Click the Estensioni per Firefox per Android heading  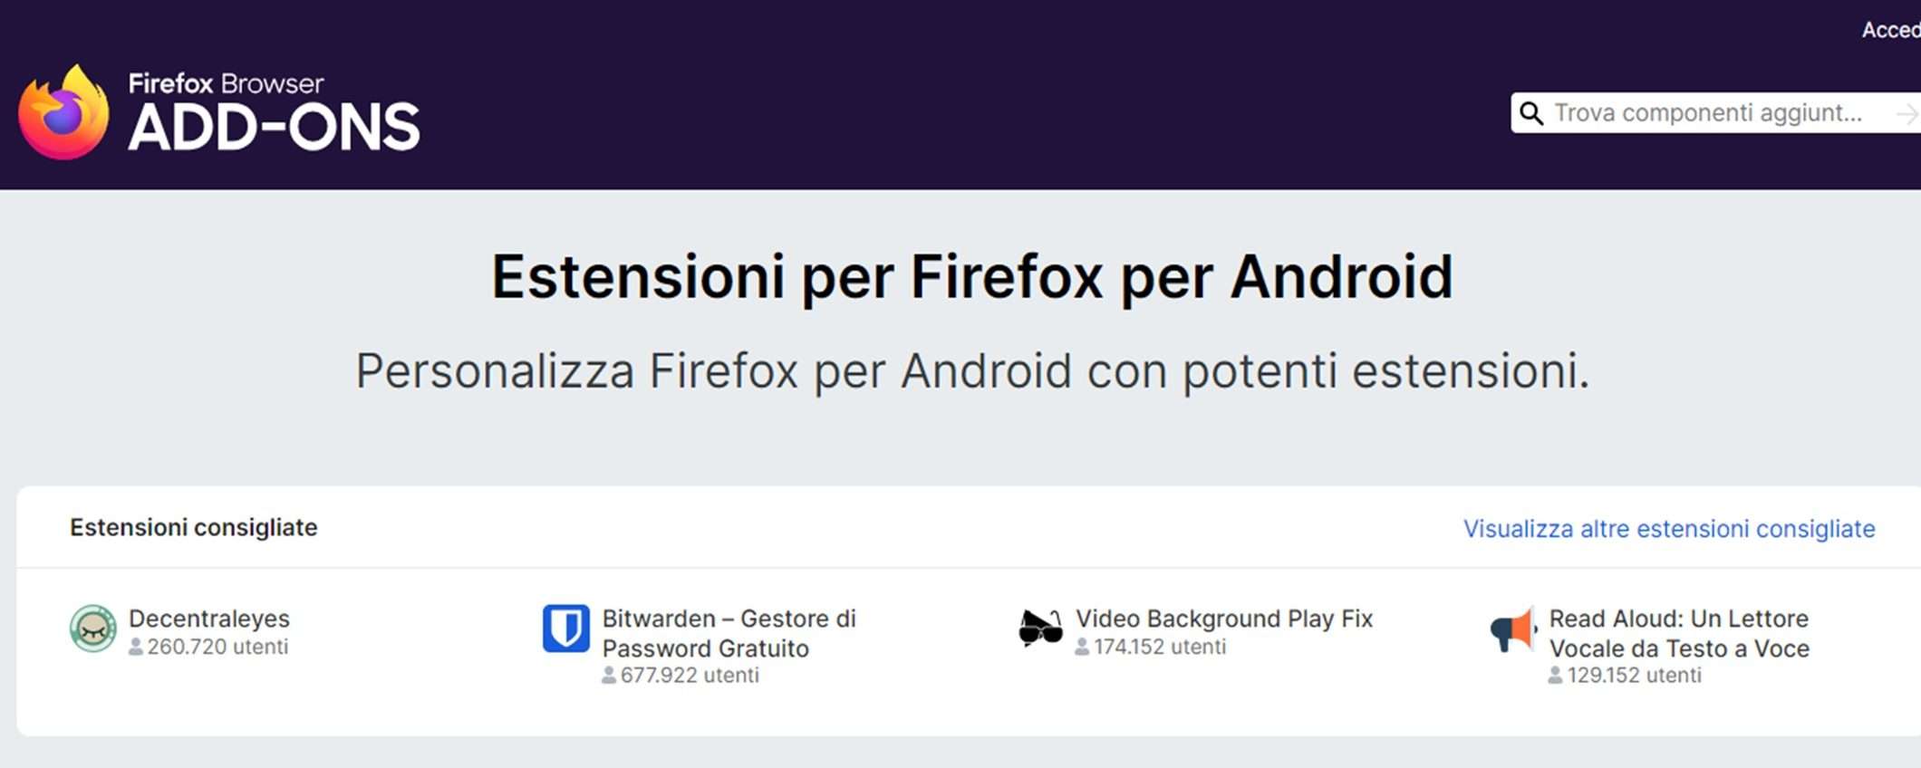(x=972, y=276)
